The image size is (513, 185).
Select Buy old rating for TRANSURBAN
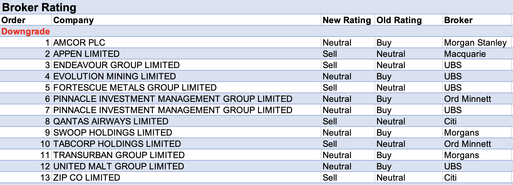[x=384, y=155]
